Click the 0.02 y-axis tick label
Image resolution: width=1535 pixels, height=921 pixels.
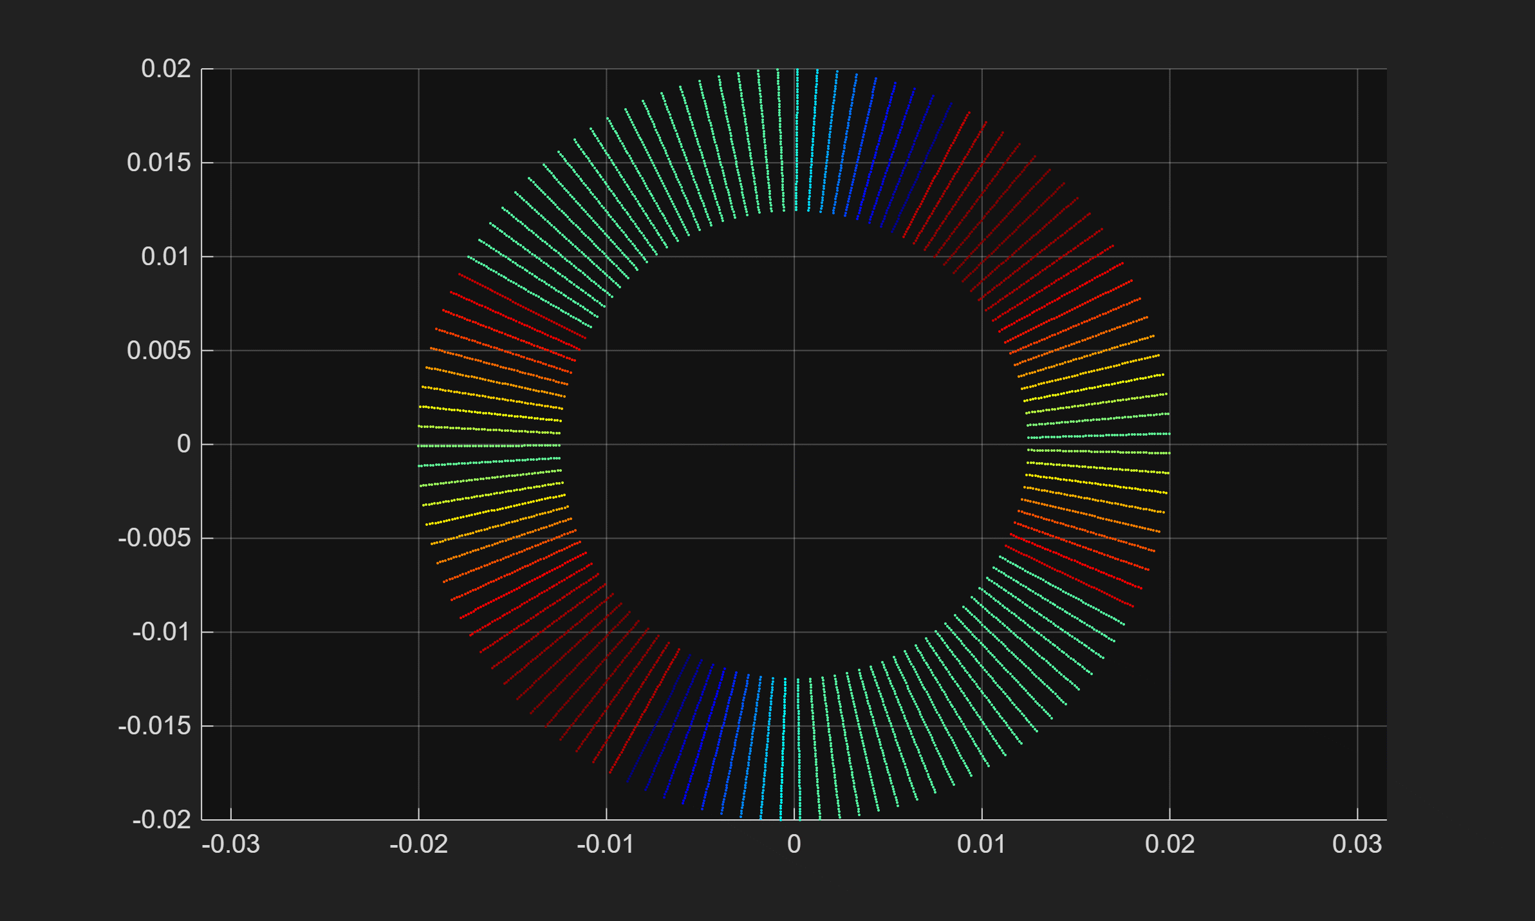(166, 69)
